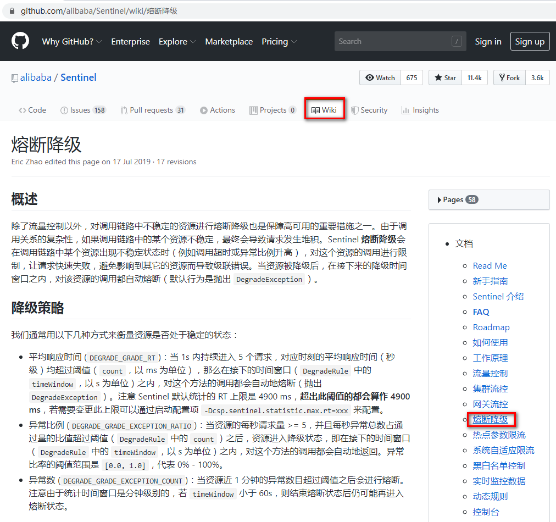Switch to the Insights tab
This screenshot has height=522, width=556.
click(x=420, y=110)
